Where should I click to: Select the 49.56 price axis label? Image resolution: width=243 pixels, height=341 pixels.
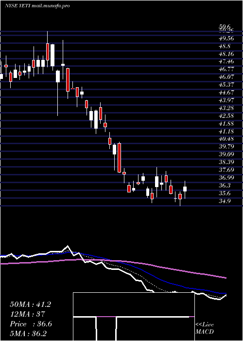[x=226, y=38]
